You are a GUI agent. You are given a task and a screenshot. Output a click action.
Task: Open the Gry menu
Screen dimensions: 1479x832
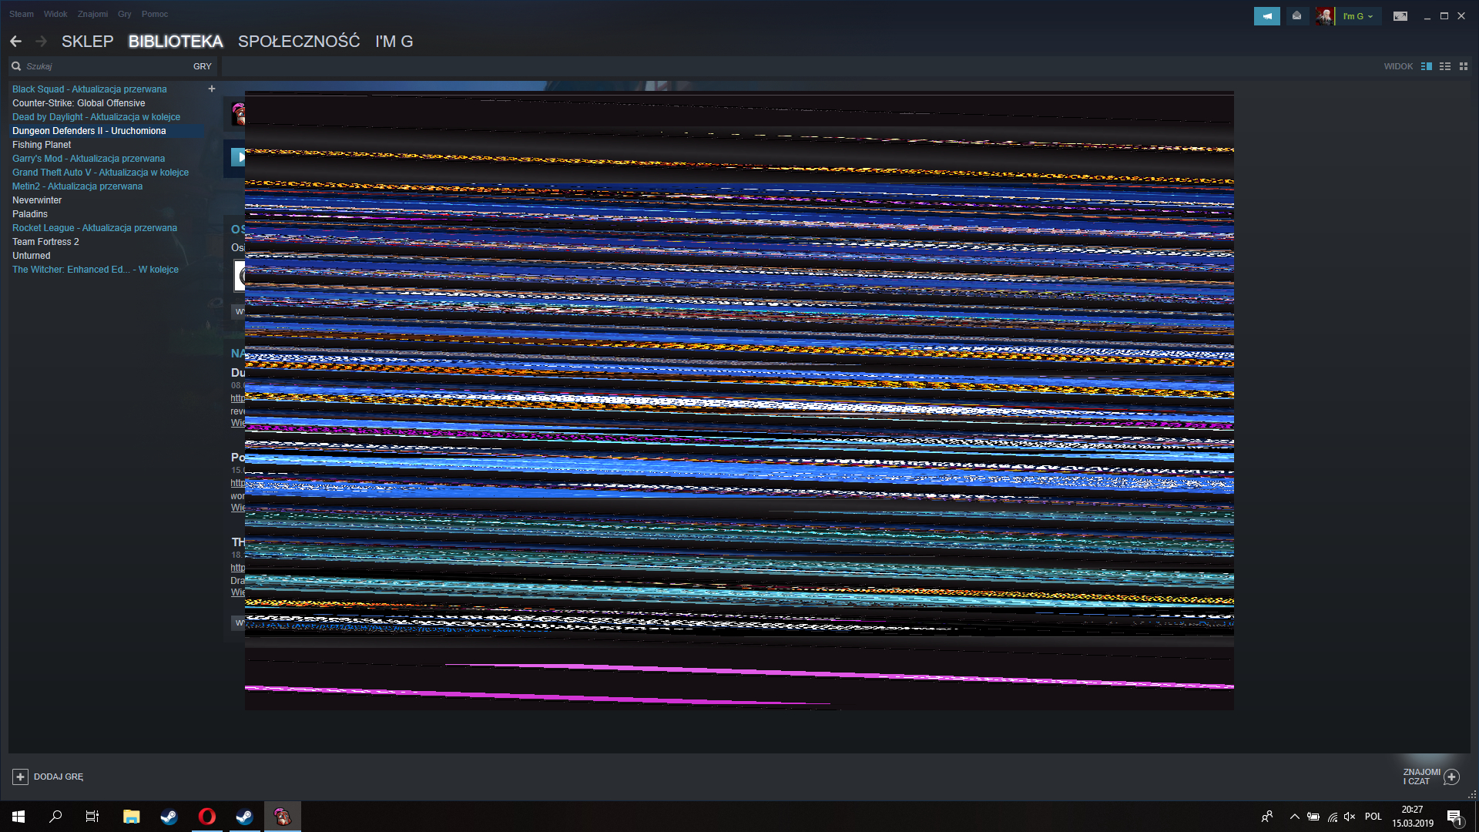point(125,14)
